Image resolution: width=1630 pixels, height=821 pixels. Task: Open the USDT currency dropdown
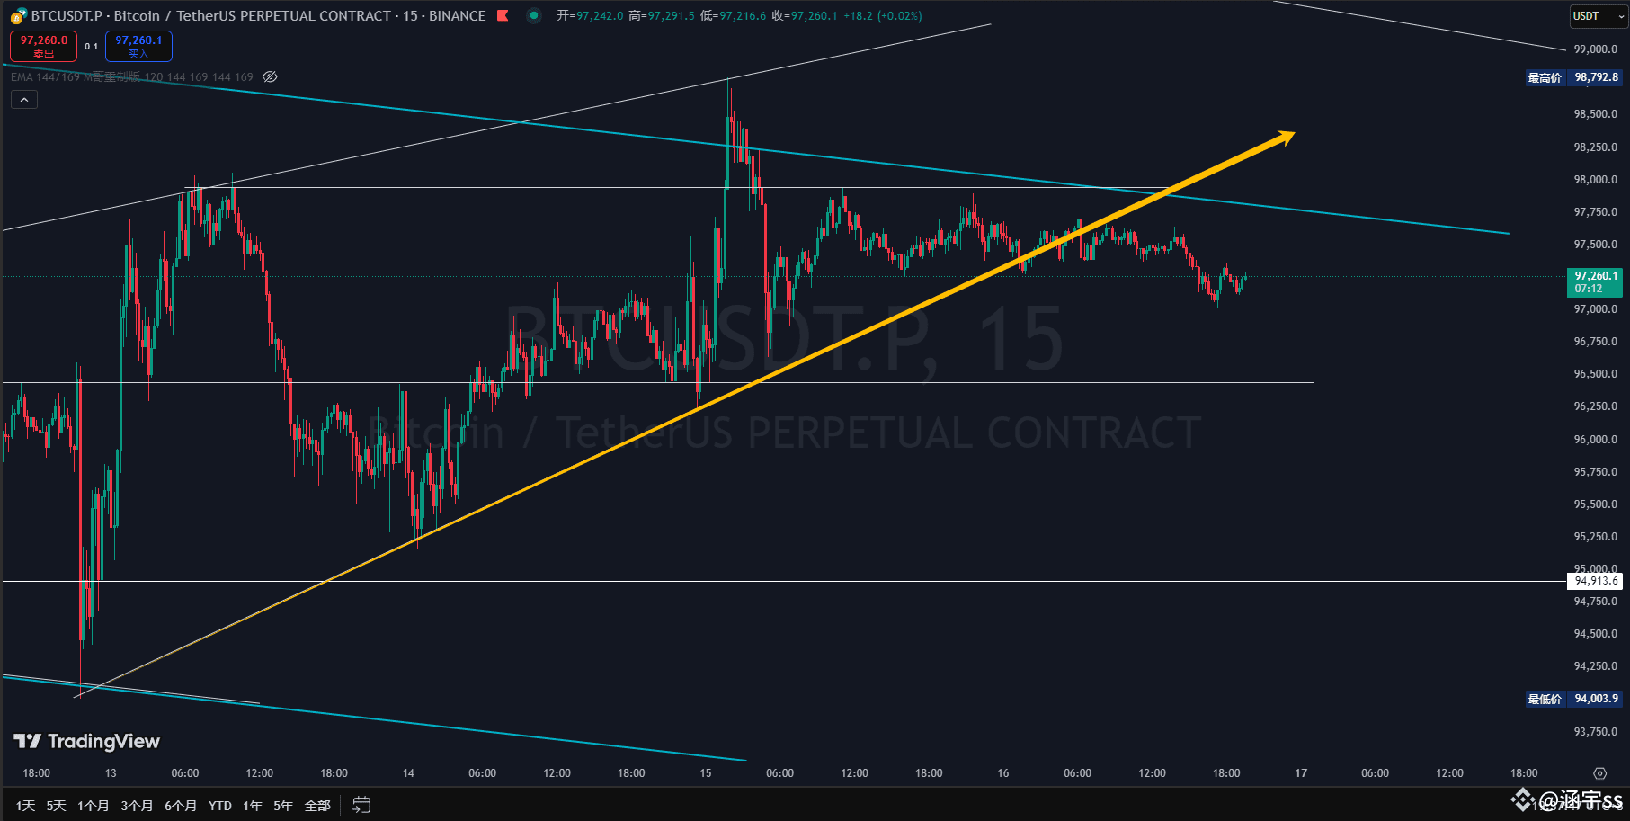pos(1598,15)
